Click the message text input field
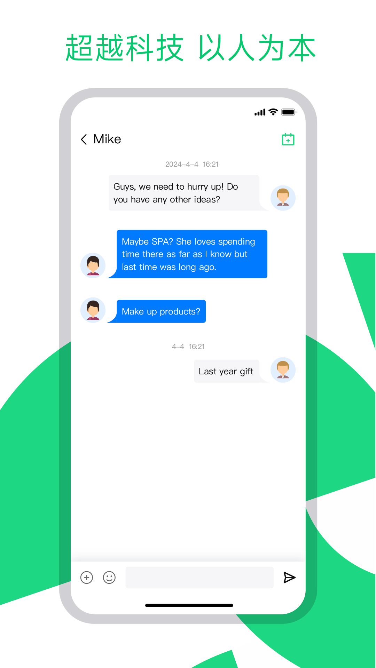 point(199,578)
